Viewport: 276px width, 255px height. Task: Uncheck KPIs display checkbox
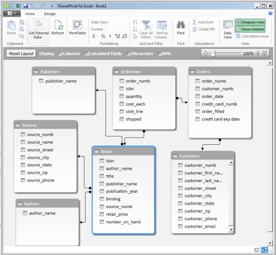tap(160, 53)
